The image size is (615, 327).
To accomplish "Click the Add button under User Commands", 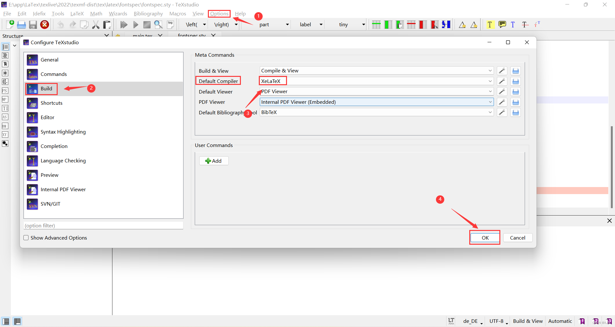I will [x=214, y=160].
